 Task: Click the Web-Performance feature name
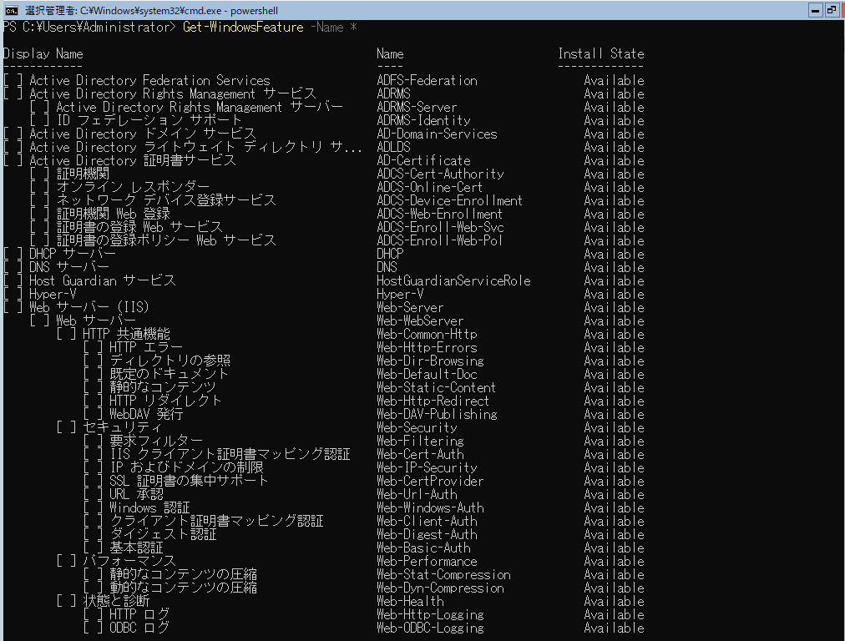point(427,561)
